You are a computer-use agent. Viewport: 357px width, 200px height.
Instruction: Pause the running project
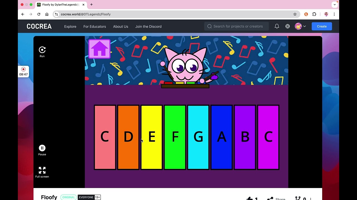coord(42,148)
